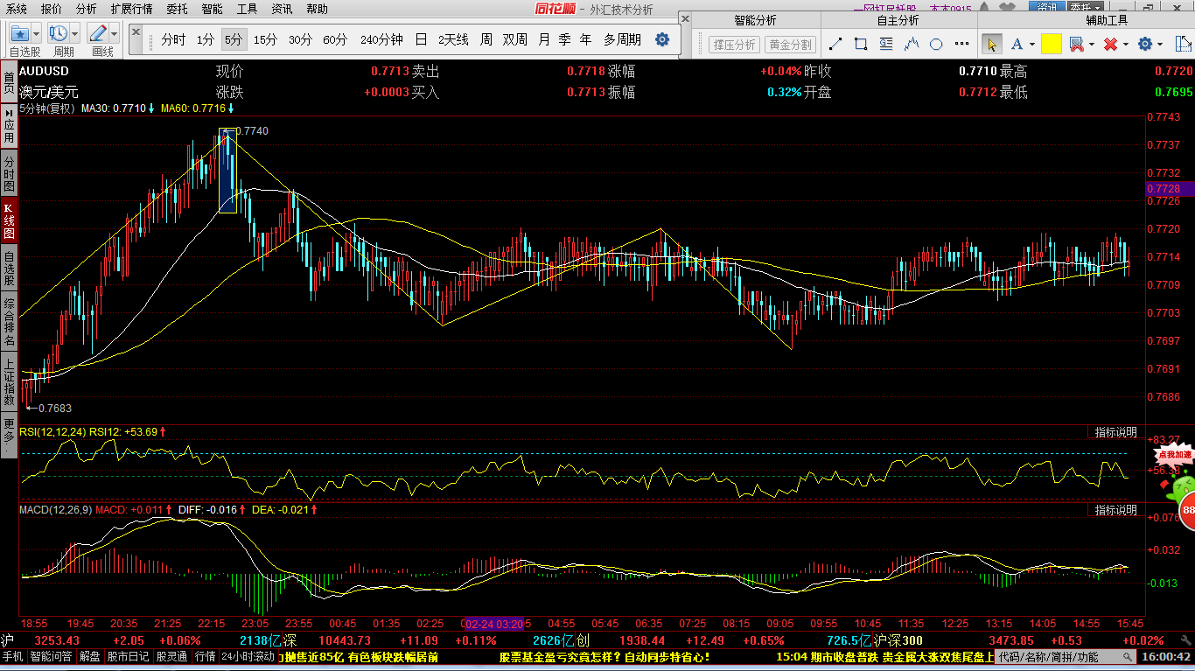This screenshot has height=671, width=1195.
Task: Open the 系统 menu
Action: tap(16, 9)
